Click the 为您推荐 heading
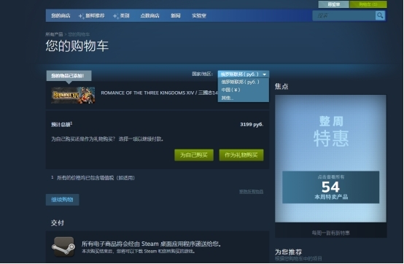This screenshot has width=404, height=264. click(288, 252)
